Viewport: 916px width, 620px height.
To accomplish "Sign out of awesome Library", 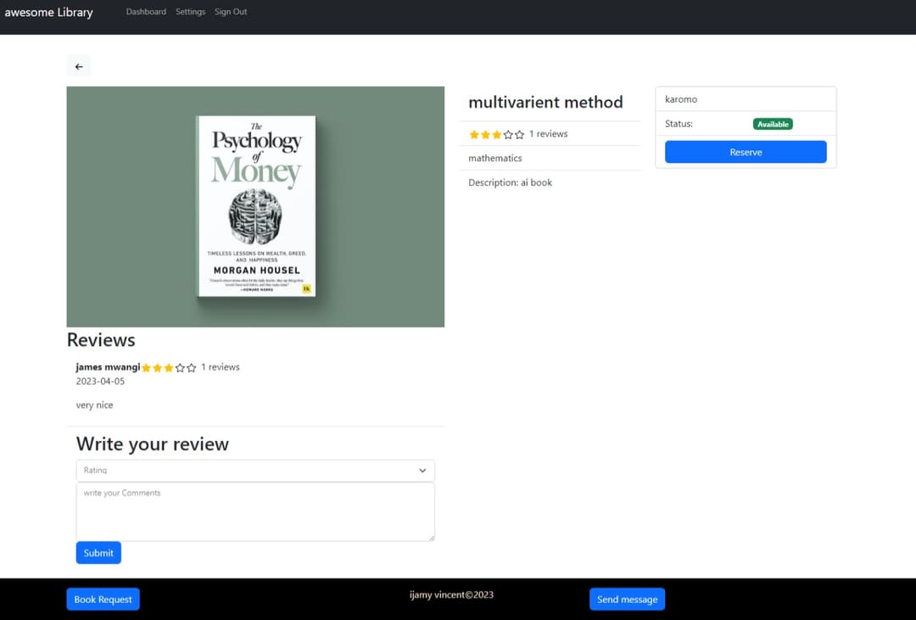I will 230,12.
